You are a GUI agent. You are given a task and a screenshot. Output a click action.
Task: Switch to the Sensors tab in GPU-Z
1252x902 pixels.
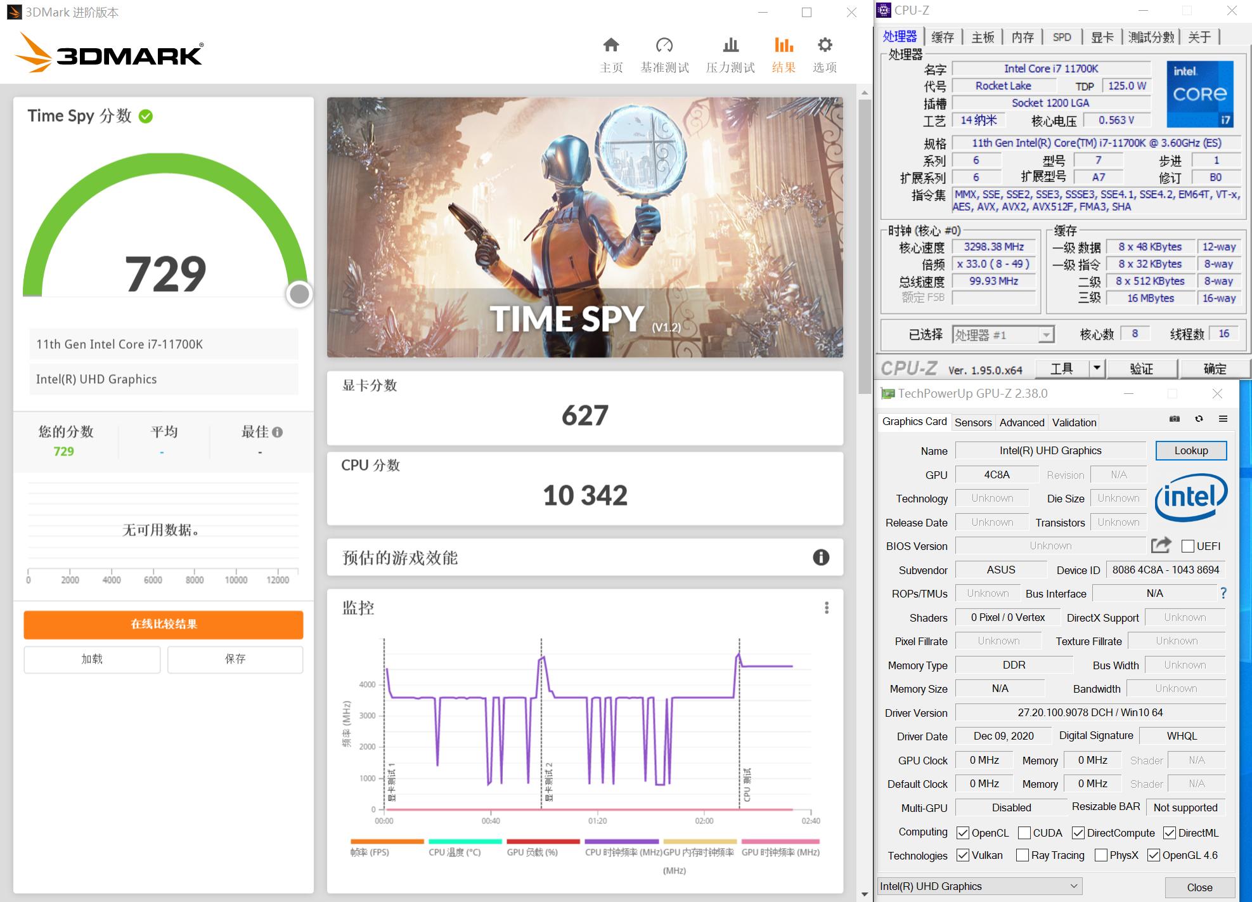973,422
